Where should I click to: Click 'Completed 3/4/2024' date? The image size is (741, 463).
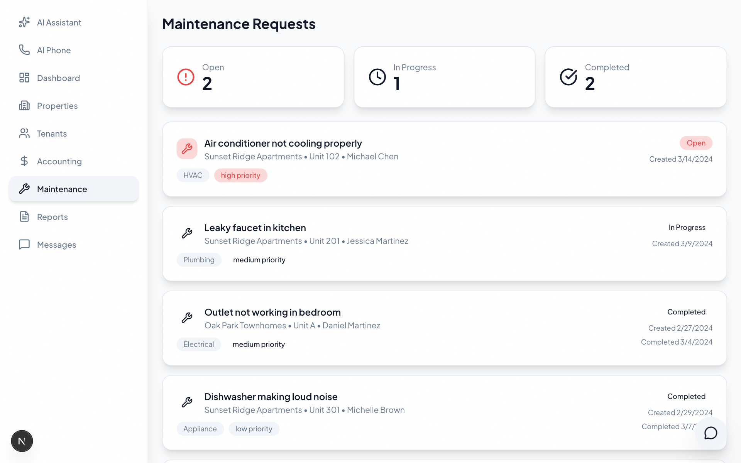677,342
